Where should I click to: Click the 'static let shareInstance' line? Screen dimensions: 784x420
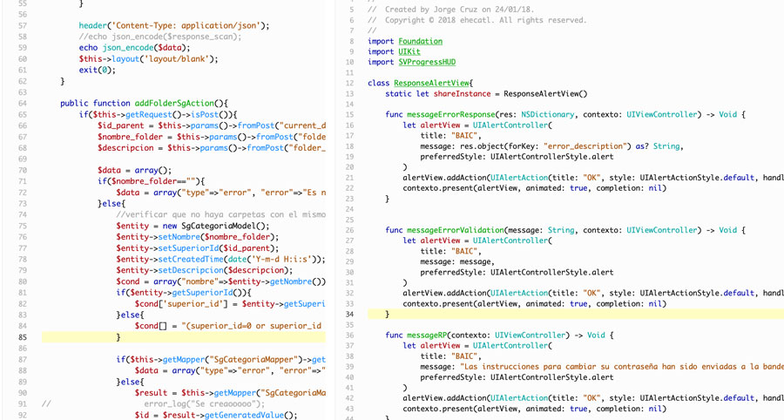pyautogui.click(x=486, y=94)
